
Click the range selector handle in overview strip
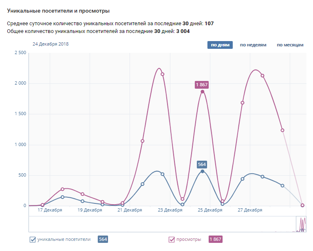coord(301,224)
